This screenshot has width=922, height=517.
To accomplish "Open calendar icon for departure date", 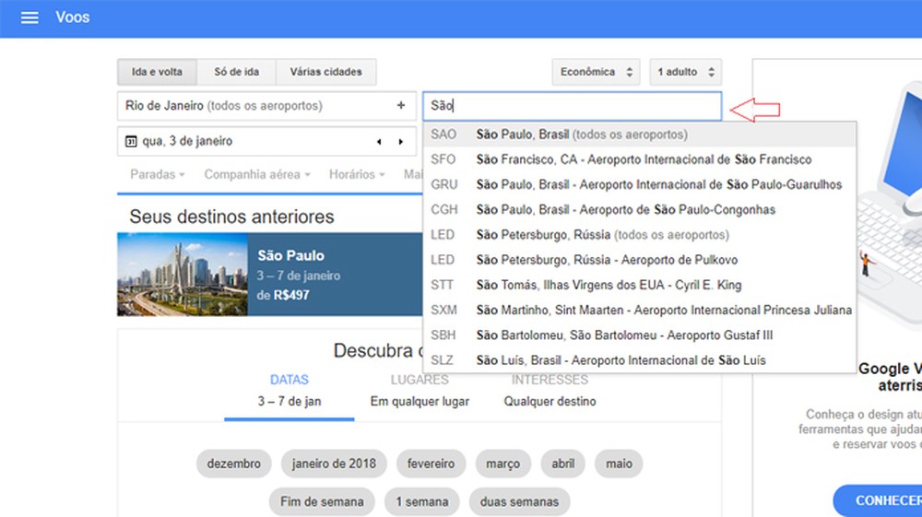I will (x=131, y=141).
